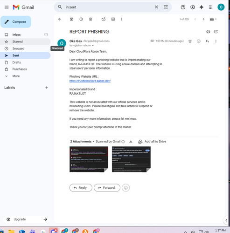This screenshot has width=230, height=233.
Task: Click the sender name Oke Gas
Action: coord(76,41)
